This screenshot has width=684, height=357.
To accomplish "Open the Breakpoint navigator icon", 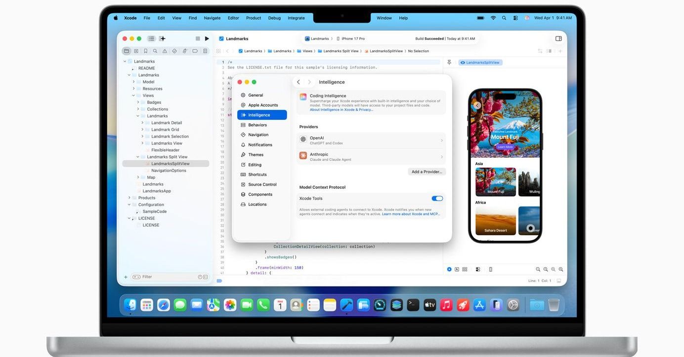I will (195, 51).
